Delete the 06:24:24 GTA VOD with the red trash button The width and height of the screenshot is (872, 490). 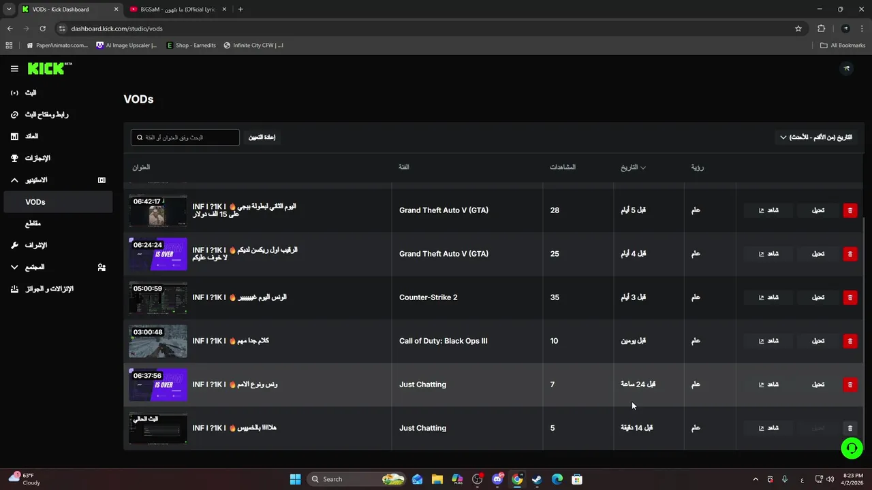pos(850,254)
